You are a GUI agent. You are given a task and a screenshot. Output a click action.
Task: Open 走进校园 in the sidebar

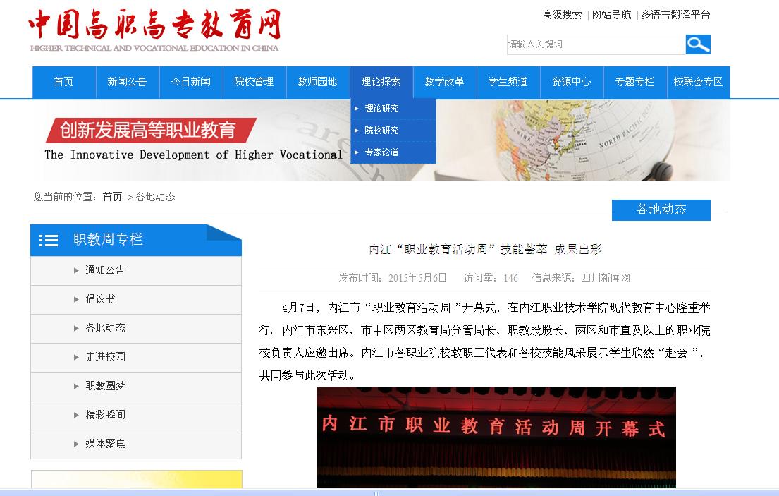(136, 357)
